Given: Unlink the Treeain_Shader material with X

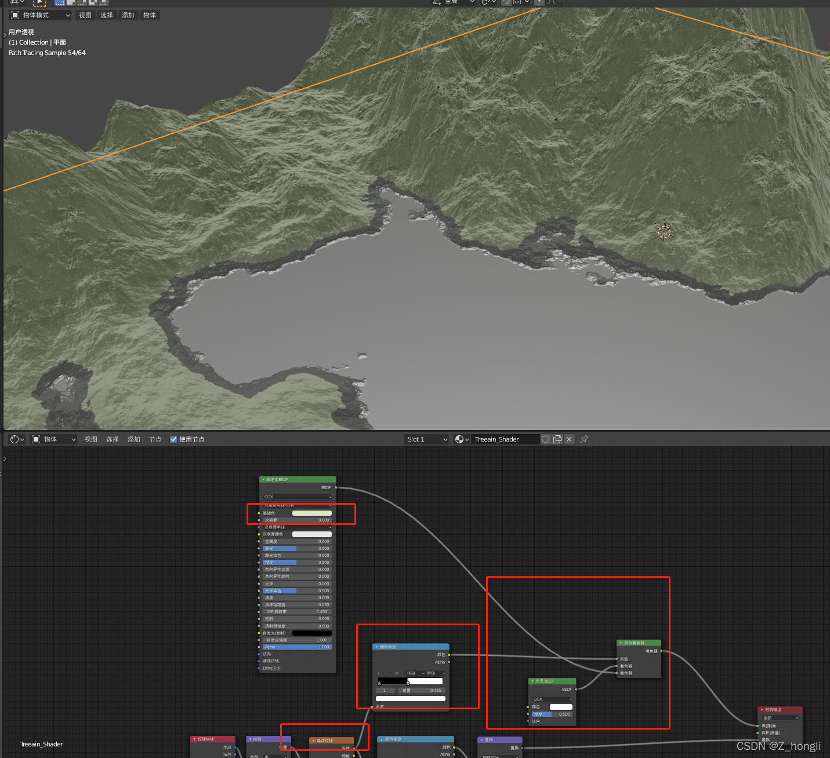Looking at the screenshot, I should click(569, 439).
